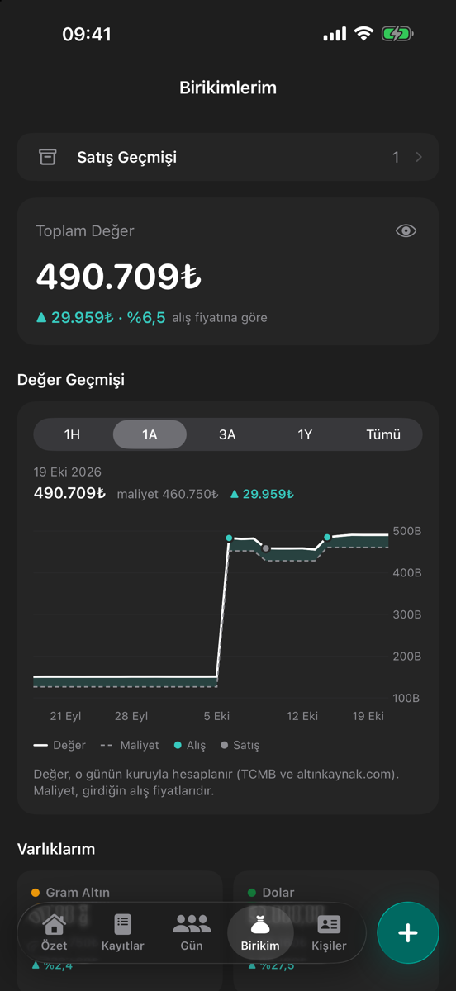Tap the 12 Eki axis date
This screenshot has width=456, height=991.
pyautogui.click(x=302, y=716)
